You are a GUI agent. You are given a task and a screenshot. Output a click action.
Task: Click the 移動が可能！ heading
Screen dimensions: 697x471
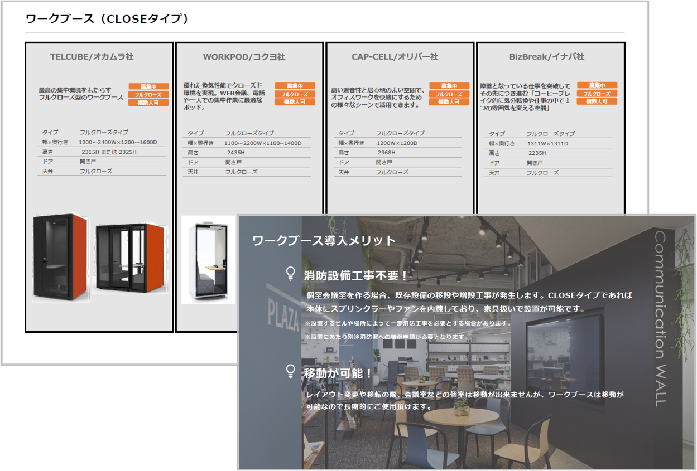coord(338,373)
